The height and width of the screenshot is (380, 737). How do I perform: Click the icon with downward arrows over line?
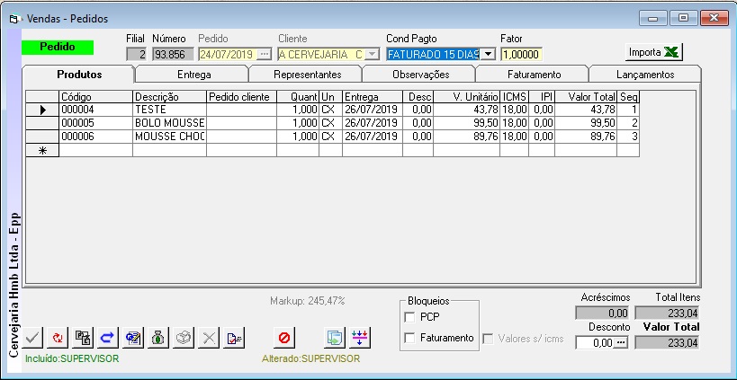pyautogui.click(x=359, y=338)
